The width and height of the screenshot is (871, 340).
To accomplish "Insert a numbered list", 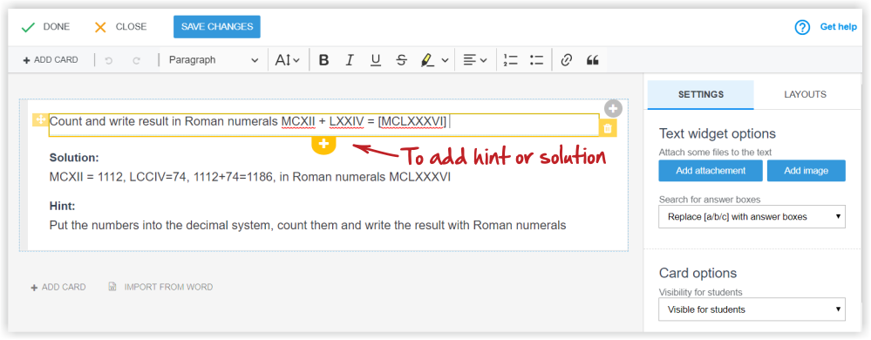I will (x=511, y=60).
